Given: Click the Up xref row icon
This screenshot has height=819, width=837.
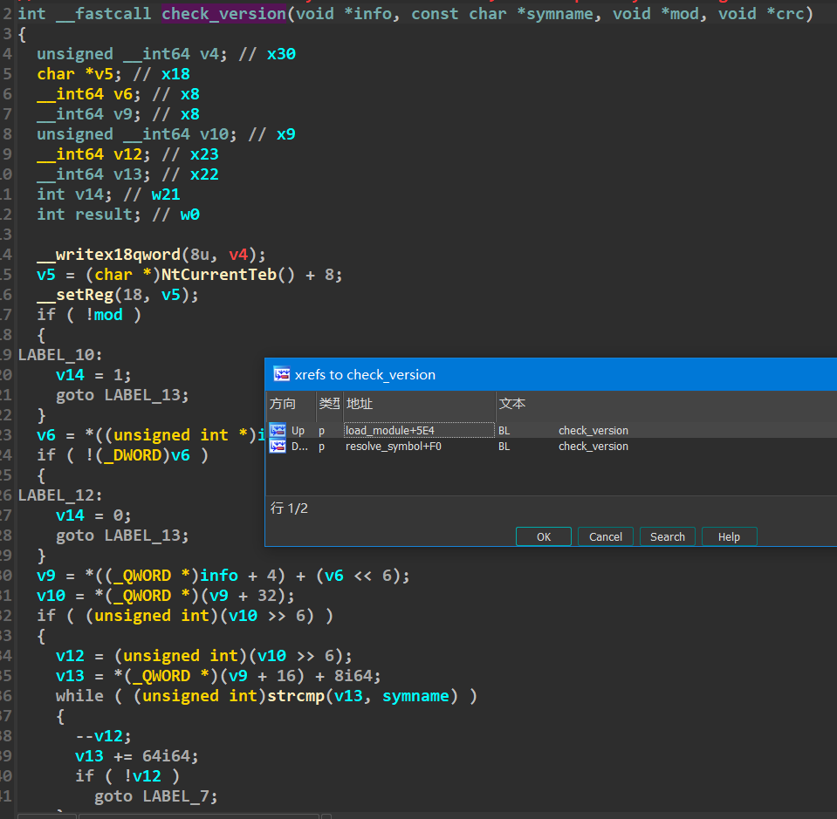Looking at the screenshot, I should [278, 430].
